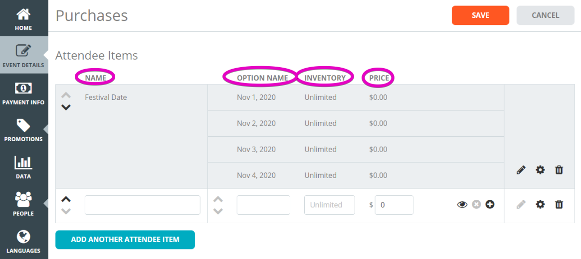Cancel the purchases edits
581x259 pixels.
click(546, 15)
